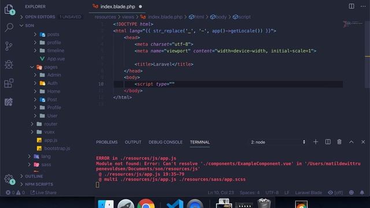Expand the posts folder
Image resolution: width=370 pixels, height=208 pixels.
[53, 35]
